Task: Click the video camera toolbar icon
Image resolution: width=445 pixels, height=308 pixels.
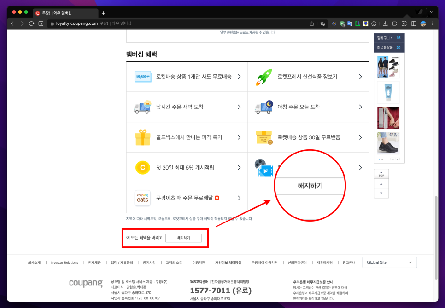Action: [x=395, y=23]
